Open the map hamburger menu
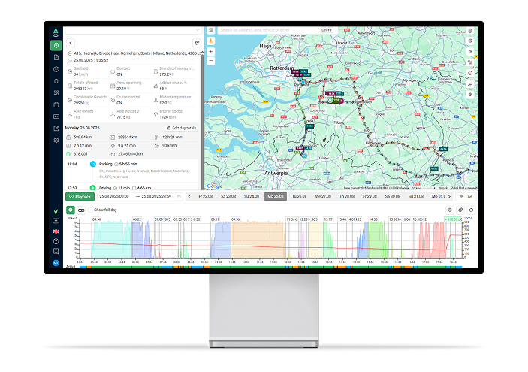Screen dimensions: 528x372 pos(211,30)
